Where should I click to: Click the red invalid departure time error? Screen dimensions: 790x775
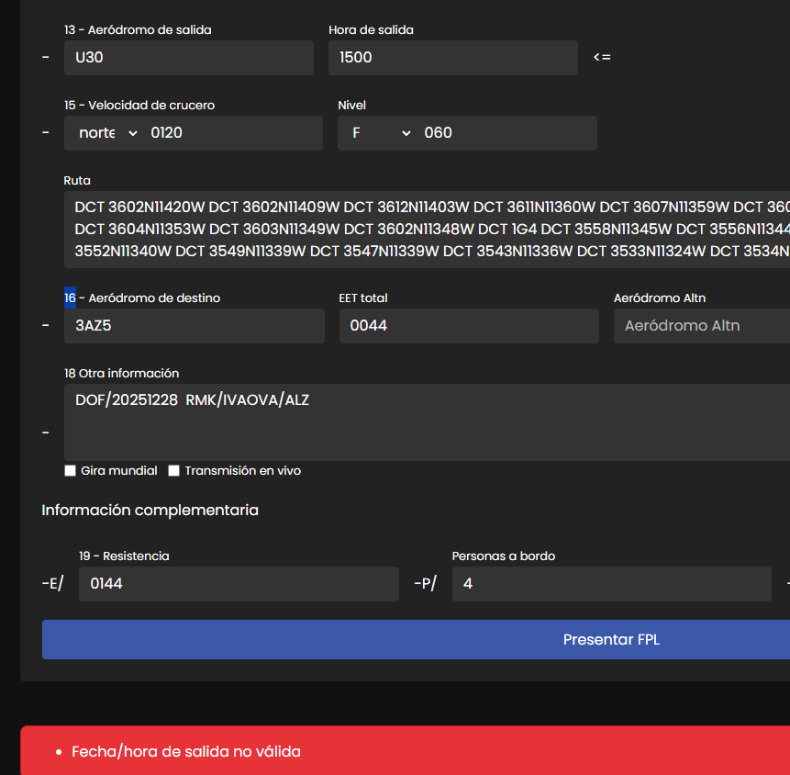point(186,751)
